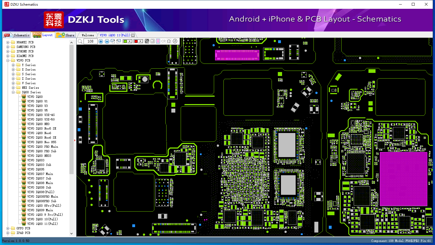Open VIVO iQOO Neo6 SE tree entry
435x245 pixels.
42,138
